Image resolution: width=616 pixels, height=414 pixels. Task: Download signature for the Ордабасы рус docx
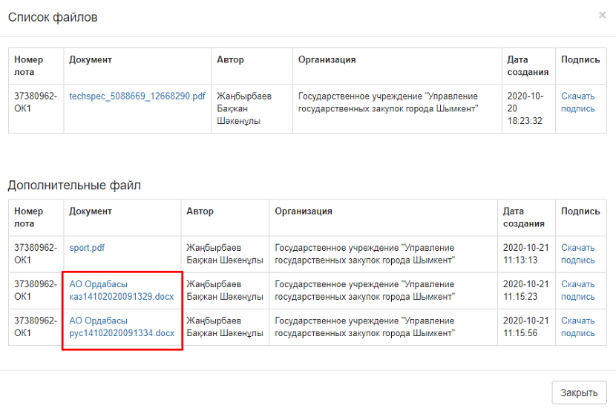pos(578,327)
